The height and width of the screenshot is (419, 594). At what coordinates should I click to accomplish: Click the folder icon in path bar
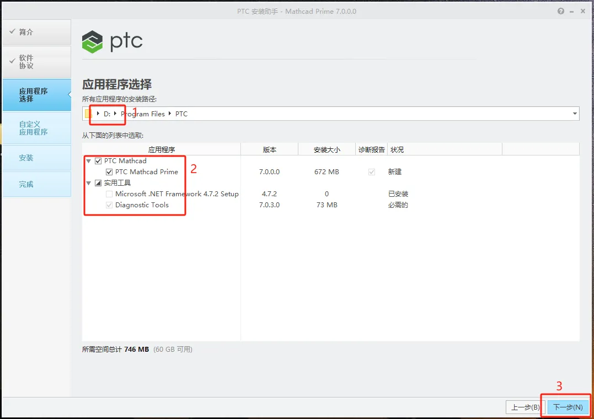(x=89, y=114)
